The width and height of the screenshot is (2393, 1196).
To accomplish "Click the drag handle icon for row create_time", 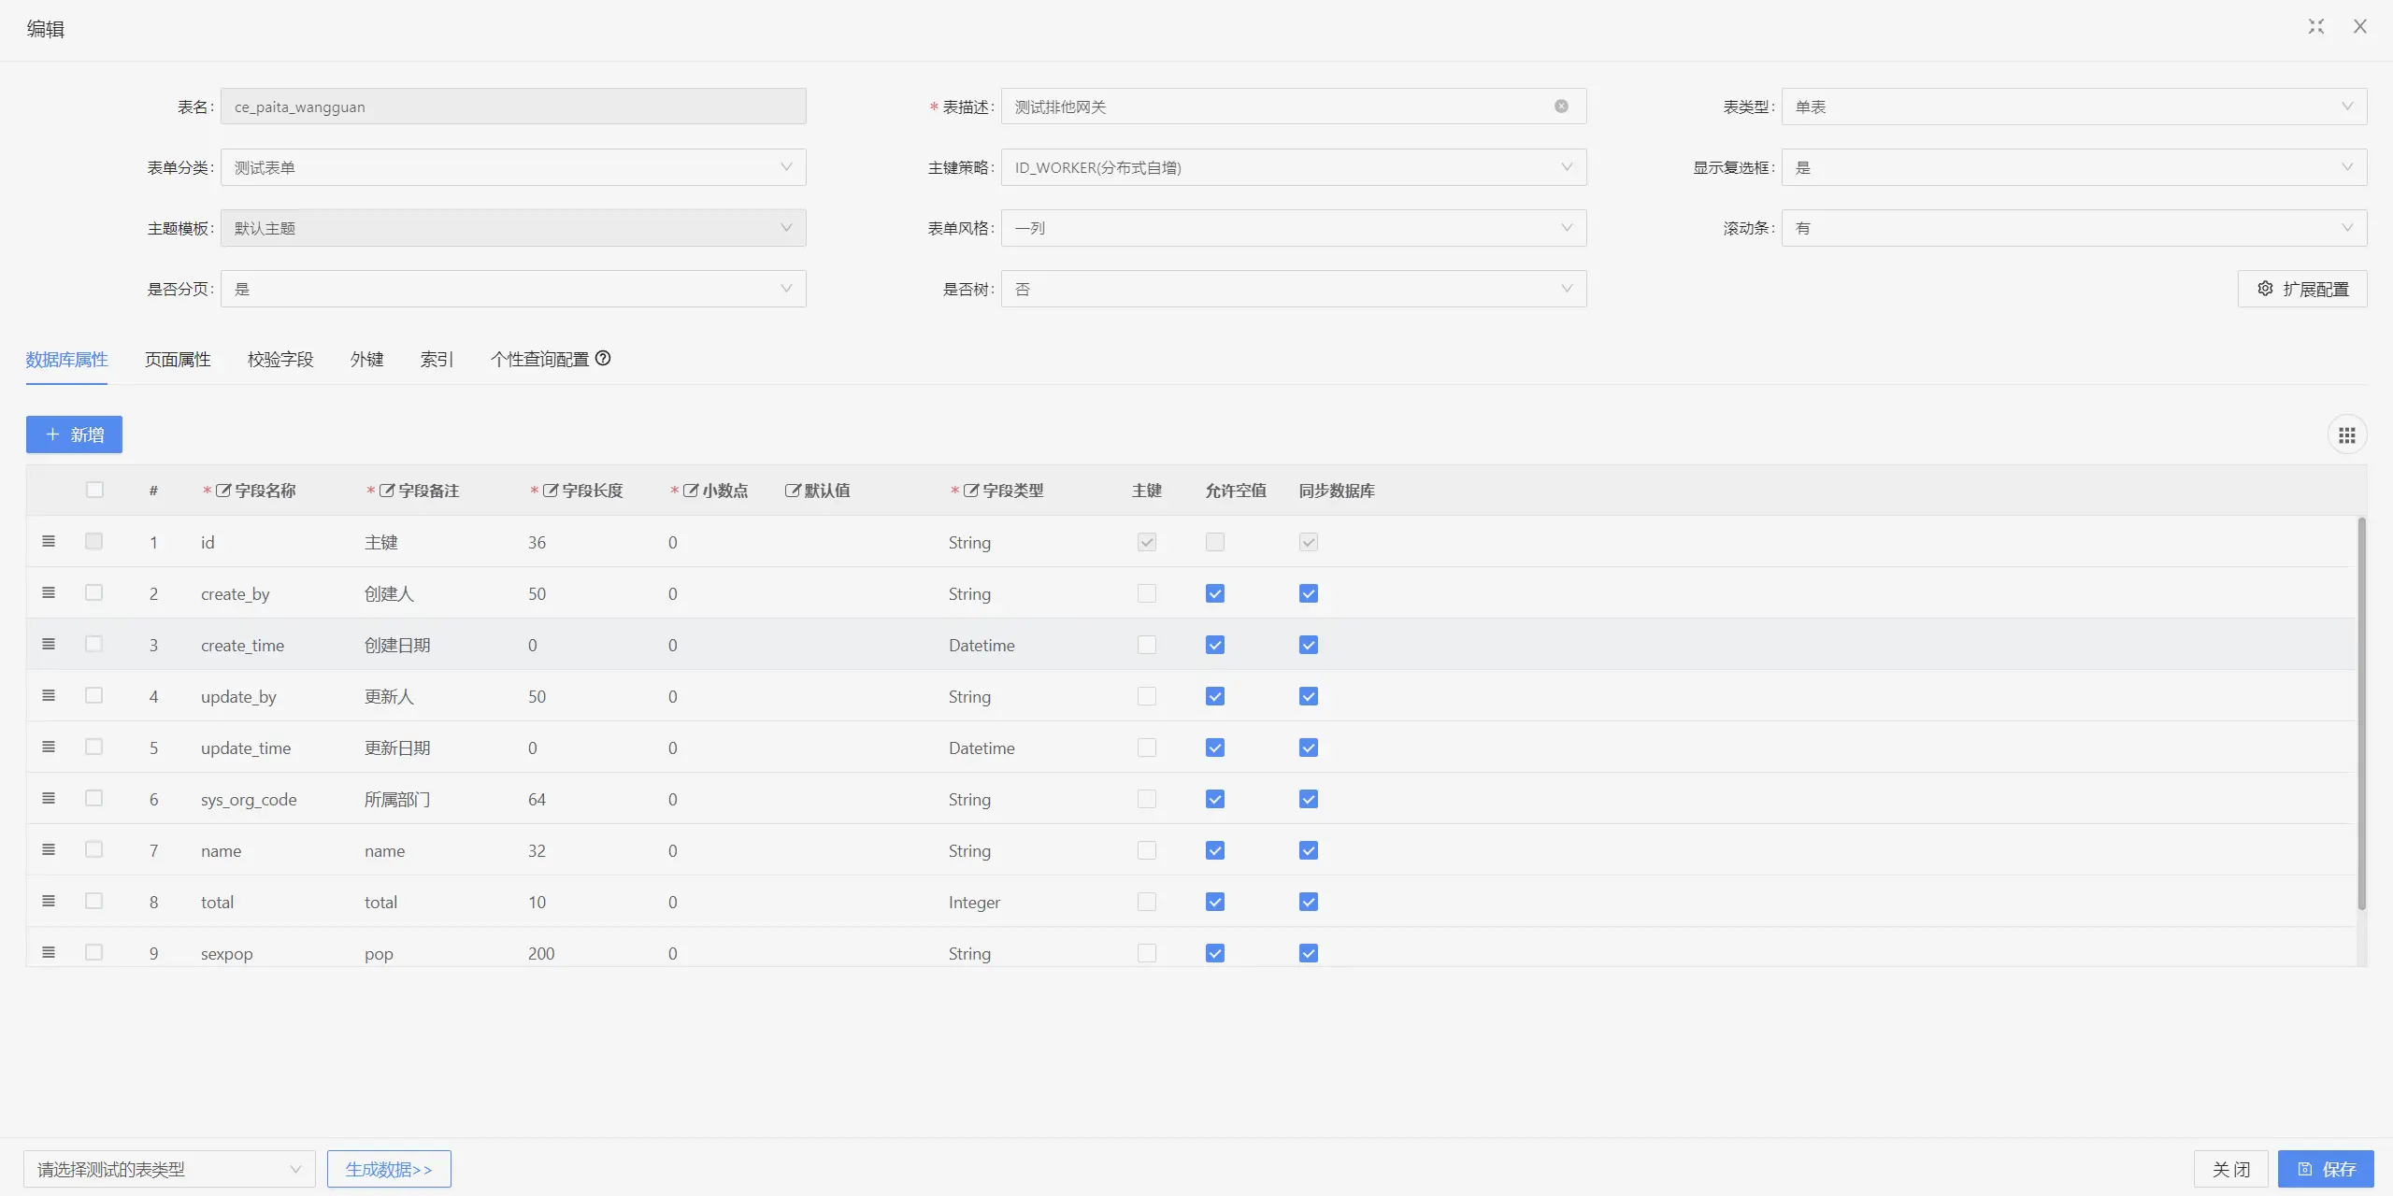I will 49,644.
